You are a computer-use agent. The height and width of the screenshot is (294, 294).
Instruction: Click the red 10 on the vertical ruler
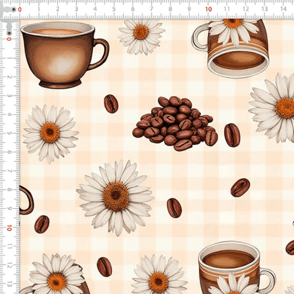(x=9, y=228)
